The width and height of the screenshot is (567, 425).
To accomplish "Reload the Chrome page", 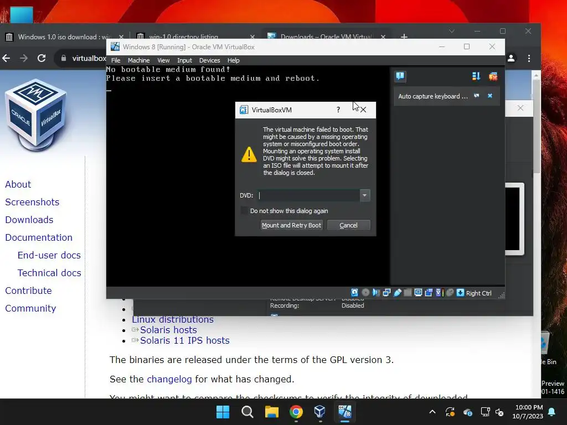I will [42, 58].
